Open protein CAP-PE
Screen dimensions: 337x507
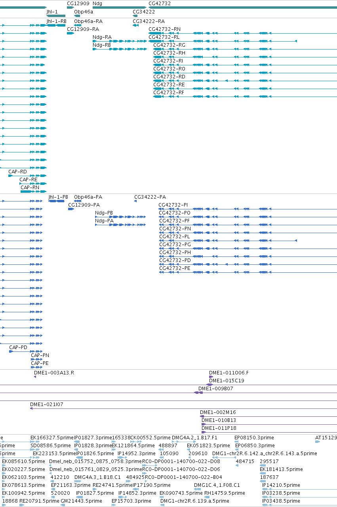40,363
